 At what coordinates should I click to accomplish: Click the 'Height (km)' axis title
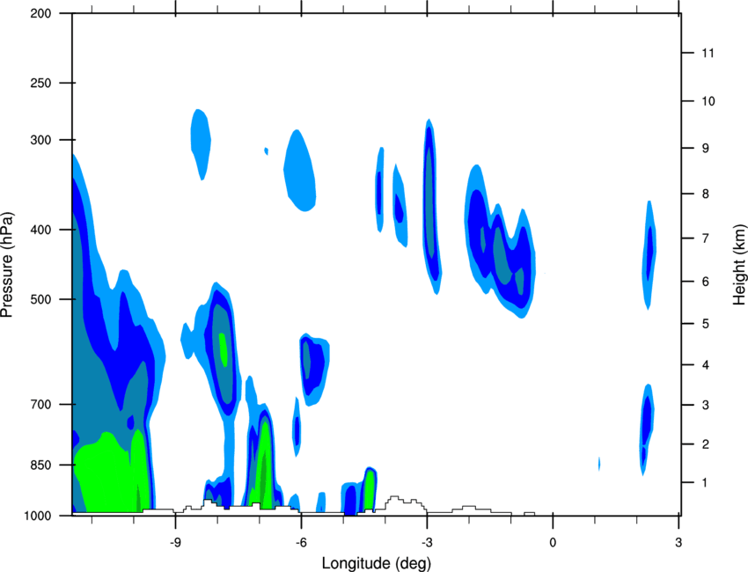click(x=739, y=265)
